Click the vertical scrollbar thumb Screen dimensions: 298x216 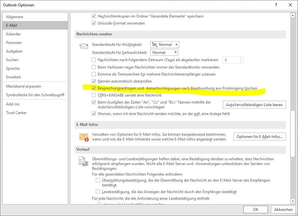293,133
